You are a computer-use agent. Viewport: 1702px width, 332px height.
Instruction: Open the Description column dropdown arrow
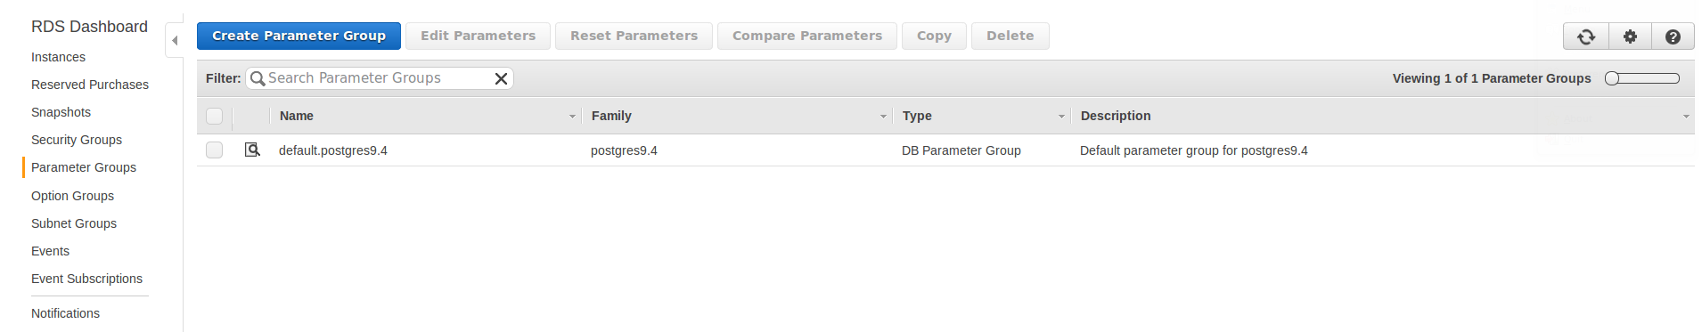1686,117
